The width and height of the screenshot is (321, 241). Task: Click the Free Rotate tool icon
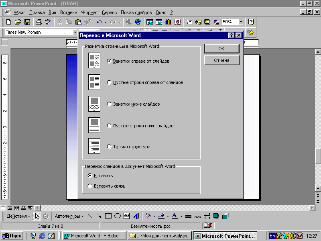coord(46,216)
